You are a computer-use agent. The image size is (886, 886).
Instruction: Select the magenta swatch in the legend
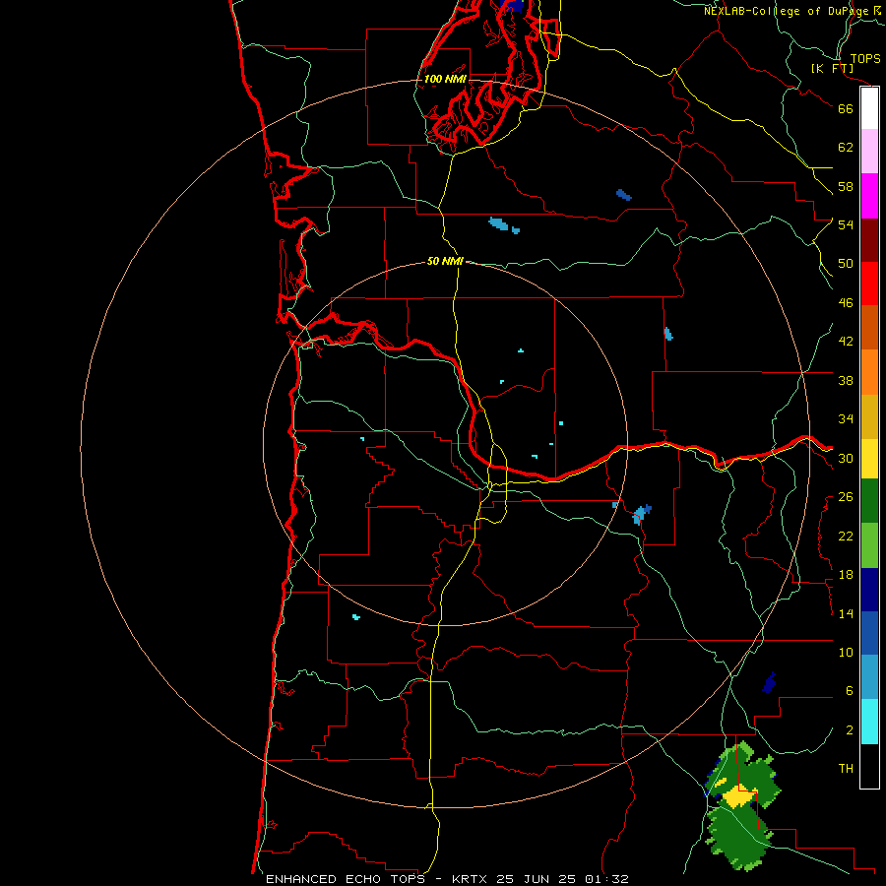[869, 196]
